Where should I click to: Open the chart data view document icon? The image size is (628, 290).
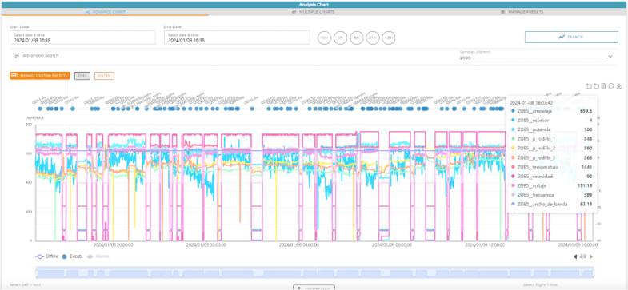tap(604, 85)
